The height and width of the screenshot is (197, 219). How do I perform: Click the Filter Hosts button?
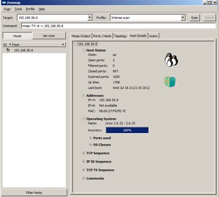coord(34,192)
